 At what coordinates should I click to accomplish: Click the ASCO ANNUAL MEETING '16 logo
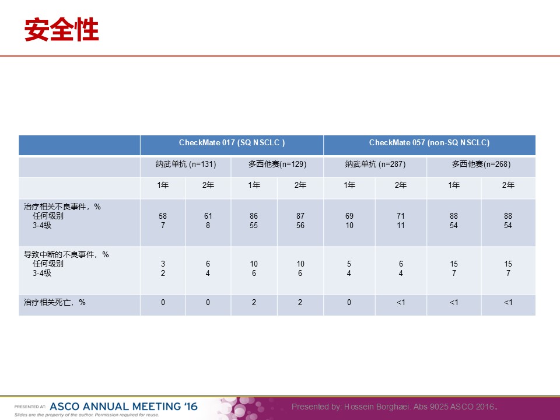[124, 407]
